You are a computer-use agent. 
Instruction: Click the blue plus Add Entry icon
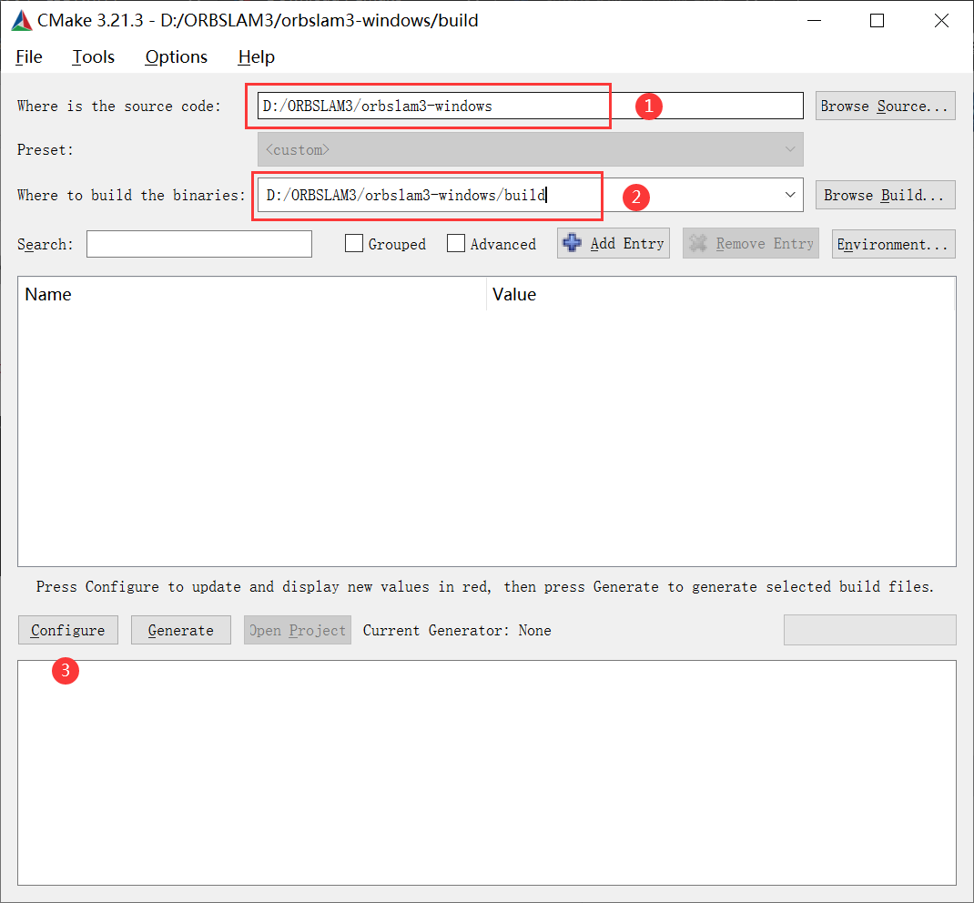572,243
